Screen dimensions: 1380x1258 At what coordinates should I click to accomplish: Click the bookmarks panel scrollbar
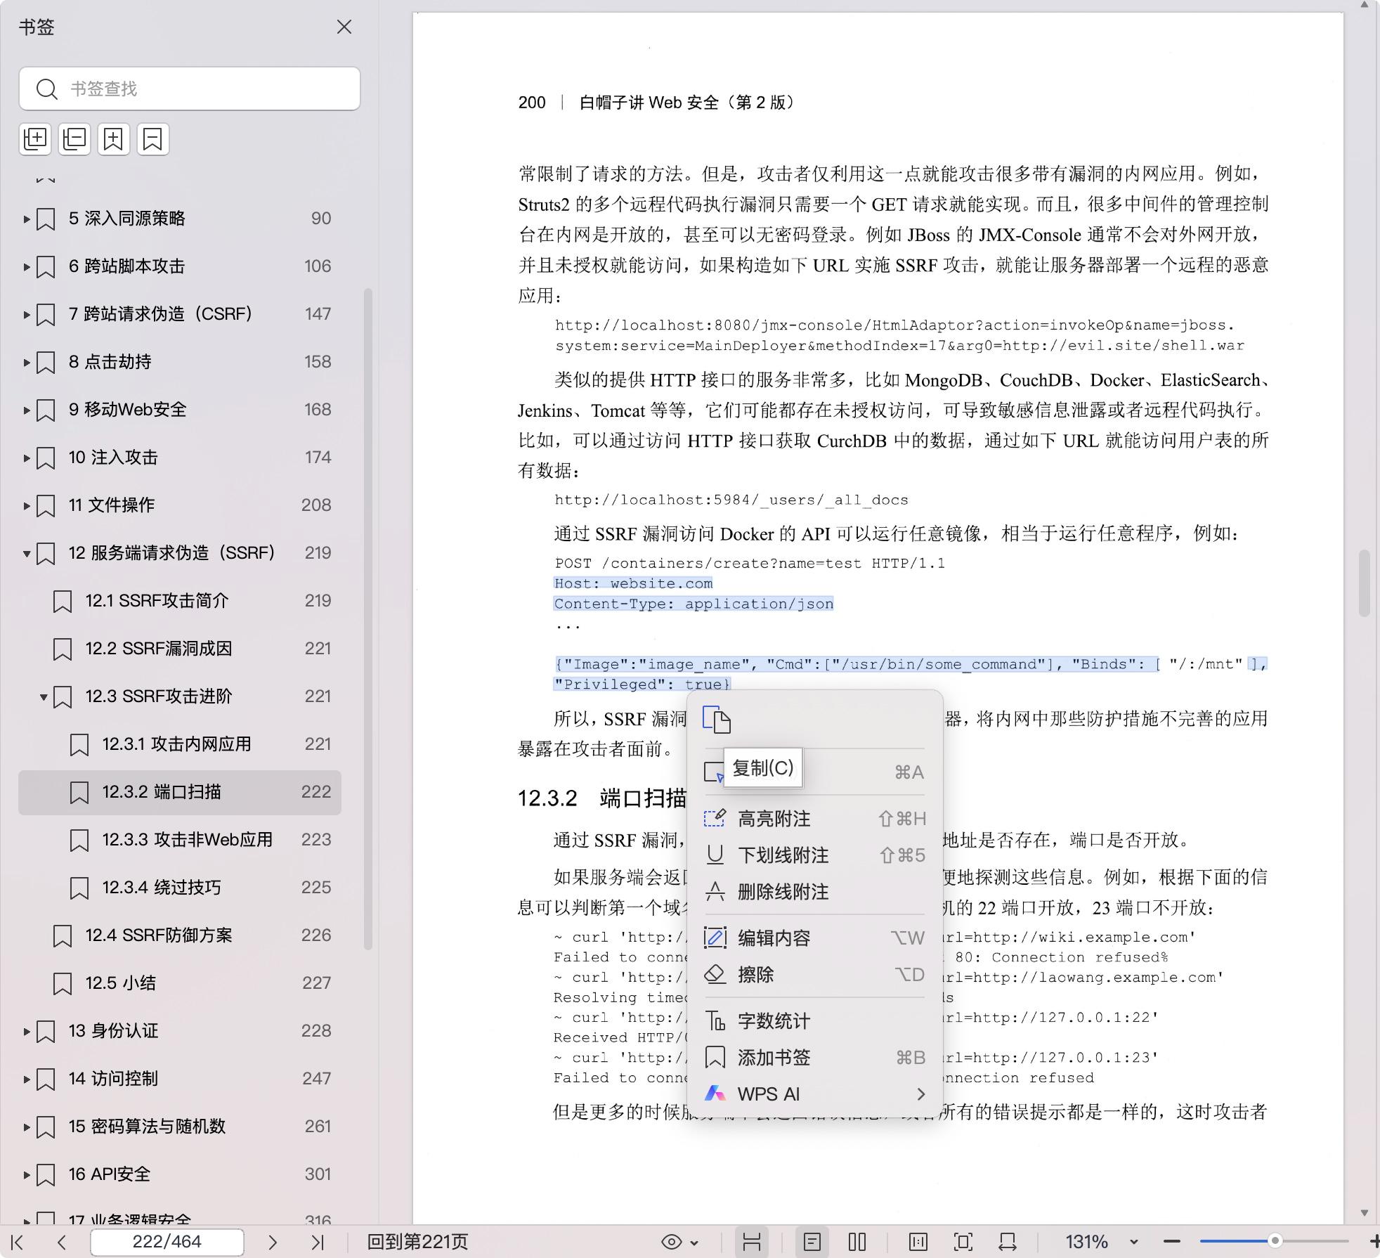click(x=367, y=618)
